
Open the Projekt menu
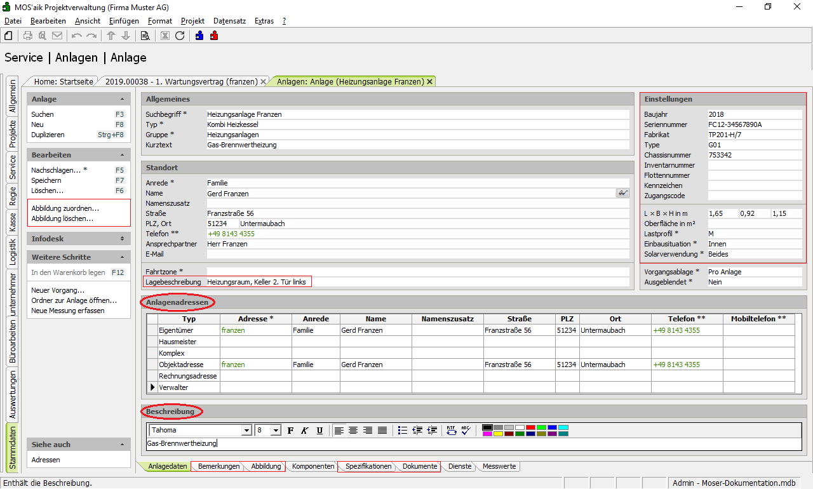coord(192,21)
